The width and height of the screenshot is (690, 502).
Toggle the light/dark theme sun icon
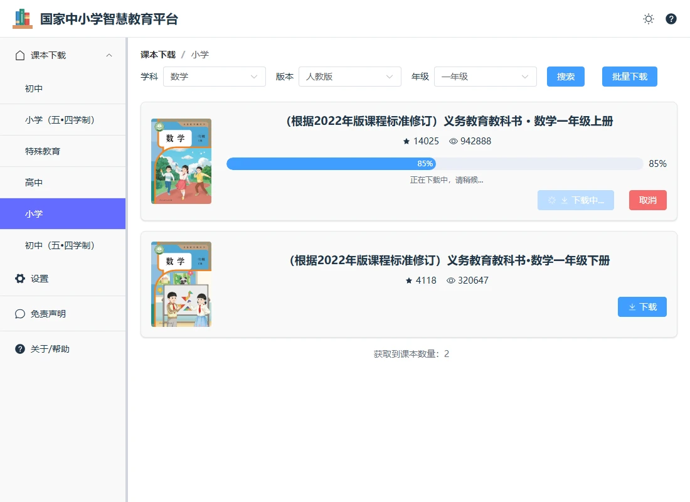(649, 19)
